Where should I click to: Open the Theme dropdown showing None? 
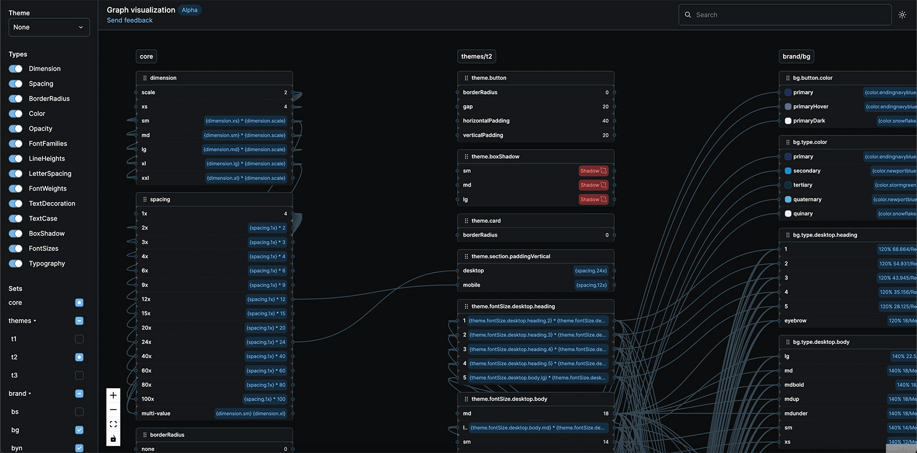click(x=49, y=27)
